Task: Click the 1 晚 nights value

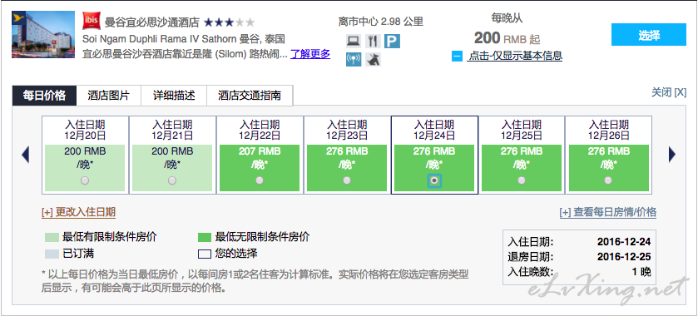Action: 641,271
